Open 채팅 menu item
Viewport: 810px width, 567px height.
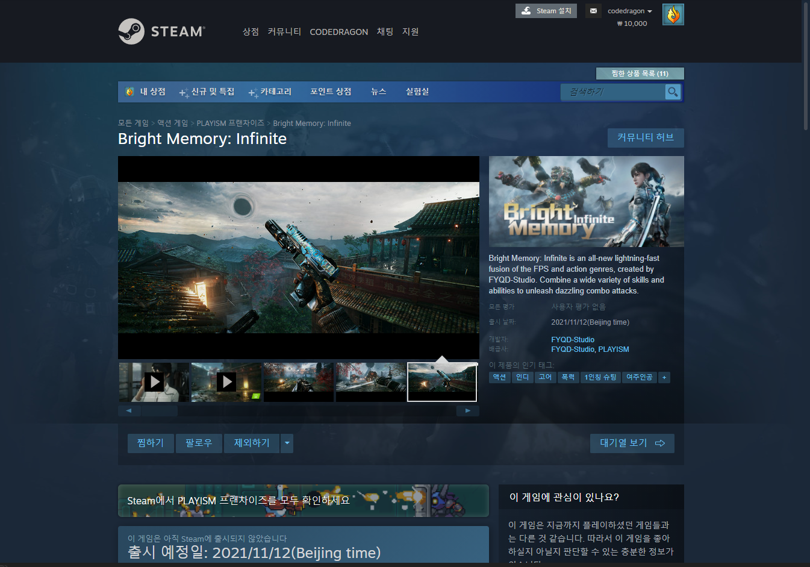tap(385, 31)
